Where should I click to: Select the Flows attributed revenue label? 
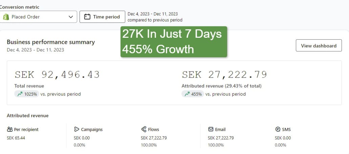tap(153, 129)
